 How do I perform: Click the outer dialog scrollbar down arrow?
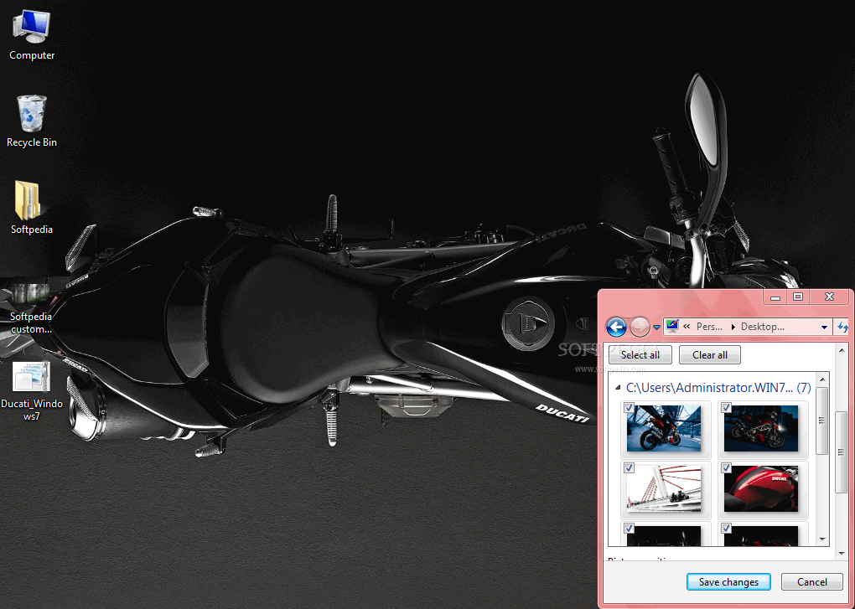pos(842,554)
